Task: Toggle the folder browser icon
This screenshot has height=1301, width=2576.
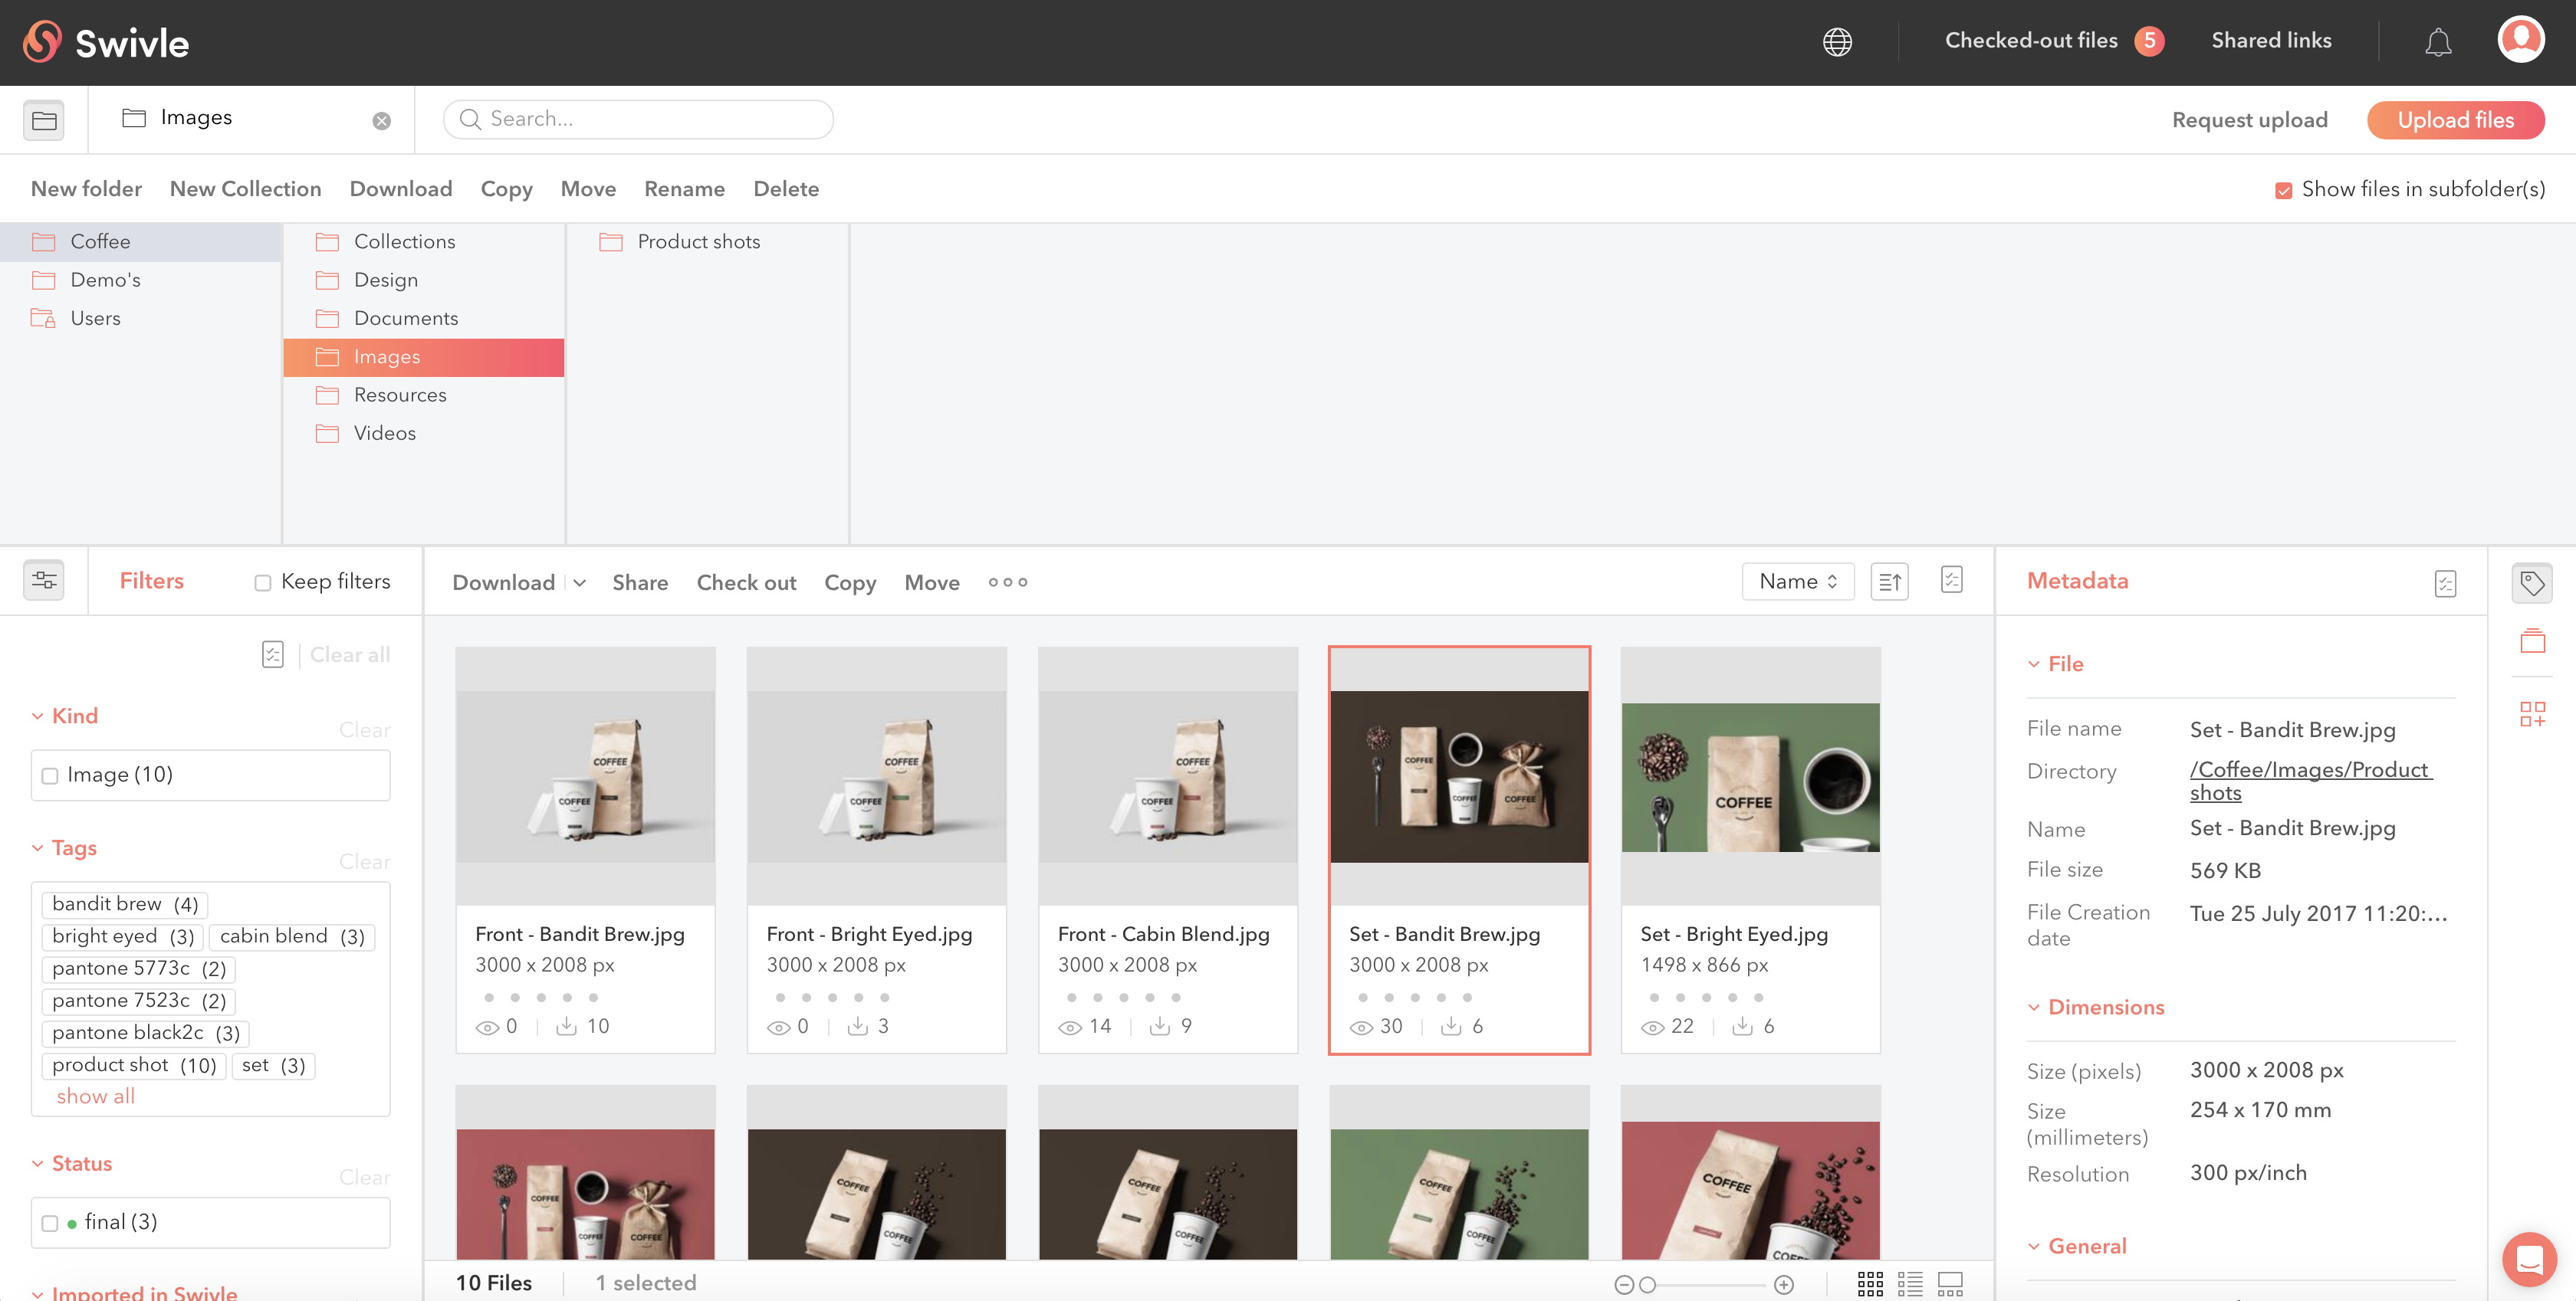Action: (44, 120)
